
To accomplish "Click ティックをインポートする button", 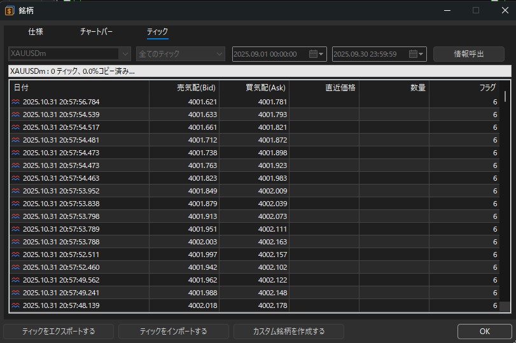I will pyautogui.click(x=174, y=332).
